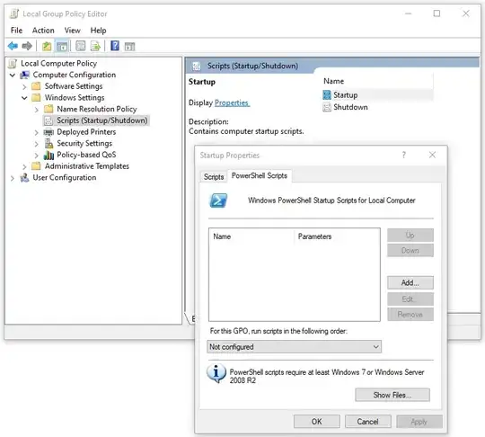
Task: Click Security Settings icon in tree
Action: (48, 143)
